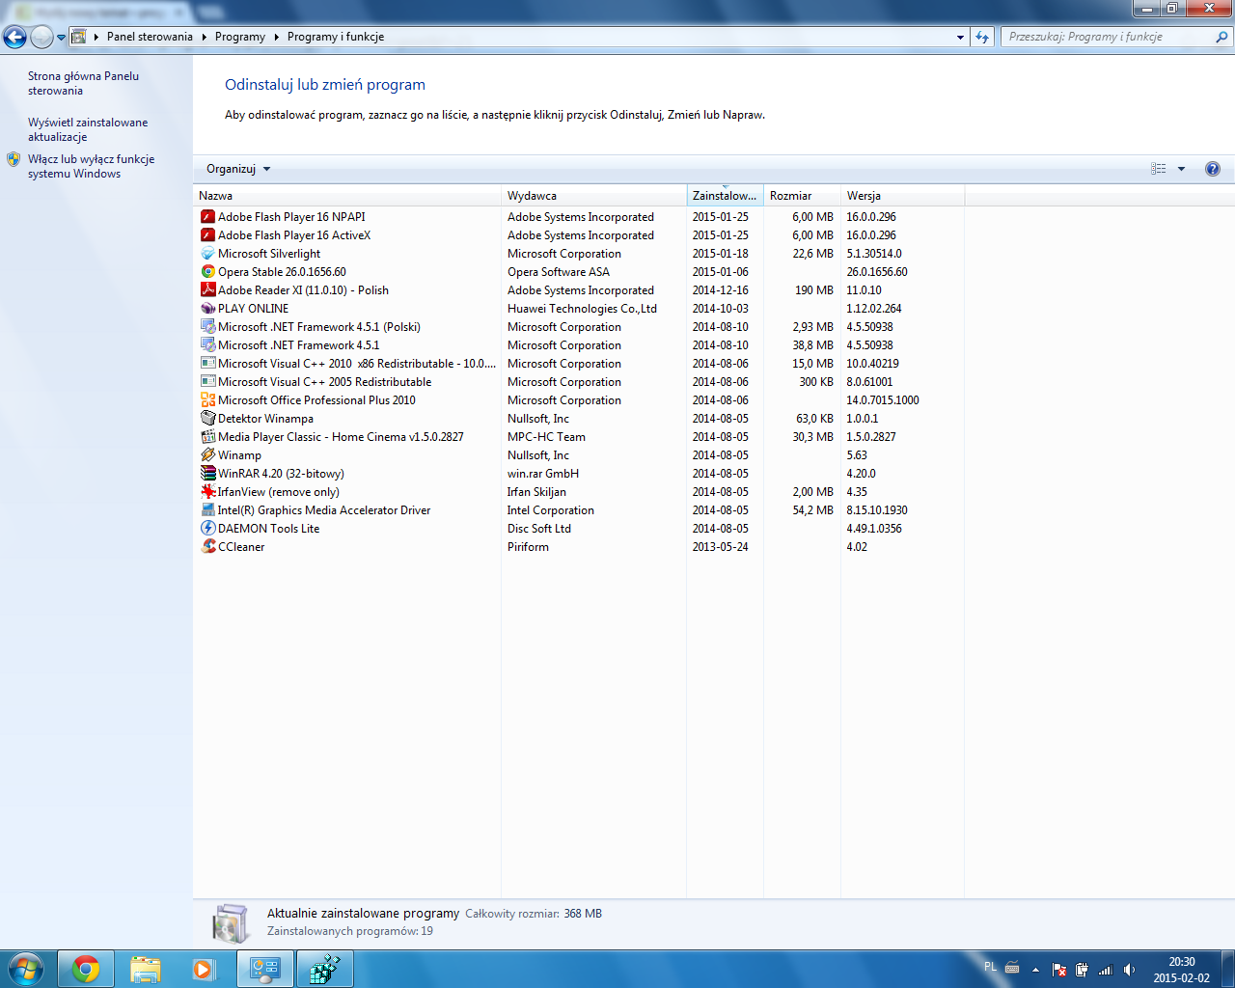Viewport: 1235px width, 988px height.
Task: Click the Przeszukaj search field
Action: [x=1108, y=37]
